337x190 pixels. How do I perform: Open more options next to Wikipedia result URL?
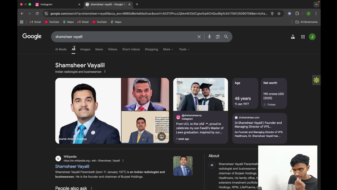point(123,160)
